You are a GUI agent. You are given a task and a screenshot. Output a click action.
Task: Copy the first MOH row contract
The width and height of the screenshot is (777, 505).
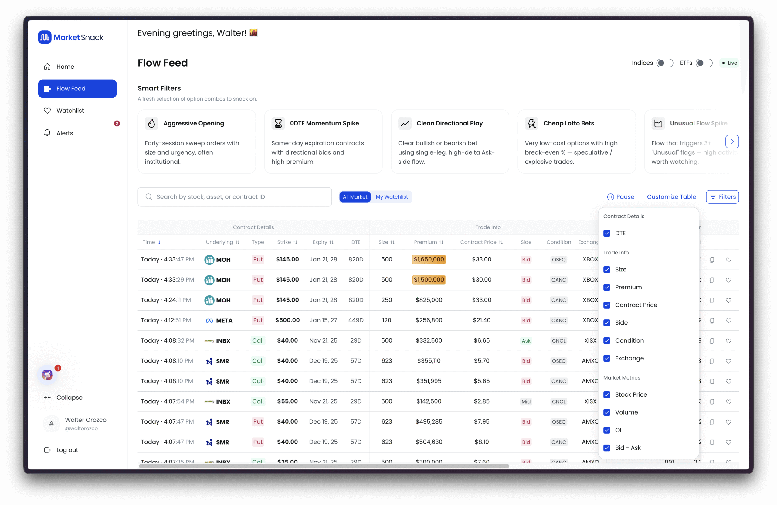click(712, 260)
